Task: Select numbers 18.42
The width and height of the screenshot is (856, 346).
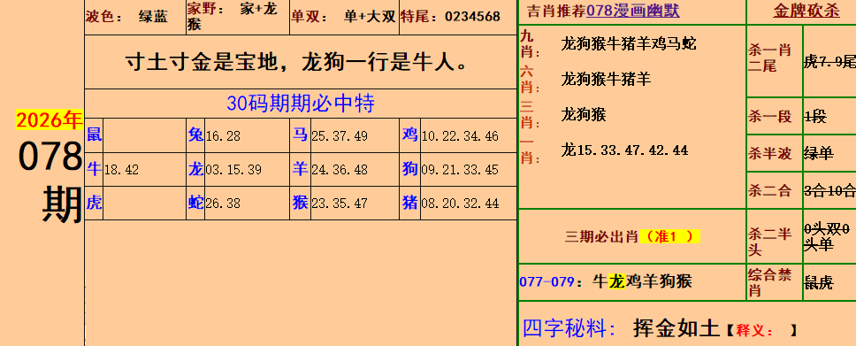Action: pyautogui.click(x=121, y=170)
